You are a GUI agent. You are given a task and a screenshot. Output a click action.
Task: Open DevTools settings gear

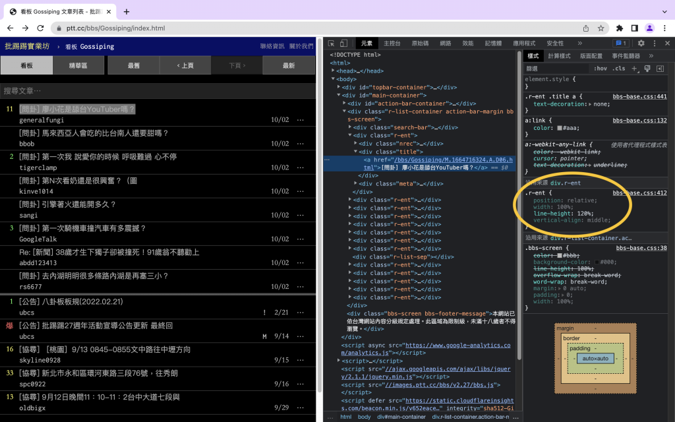point(641,43)
